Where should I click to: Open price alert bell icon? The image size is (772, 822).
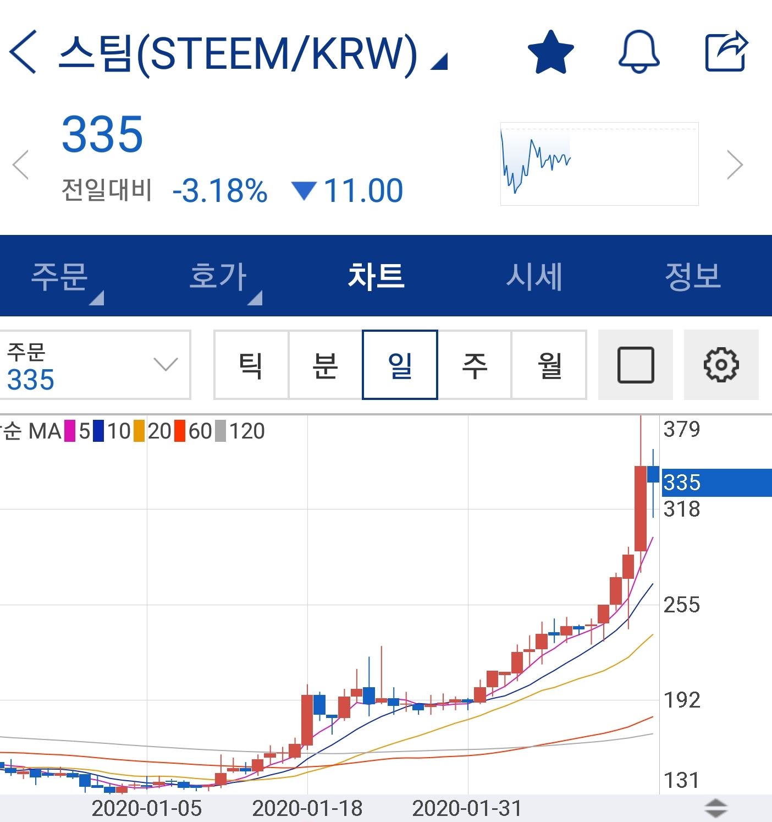(x=639, y=52)
